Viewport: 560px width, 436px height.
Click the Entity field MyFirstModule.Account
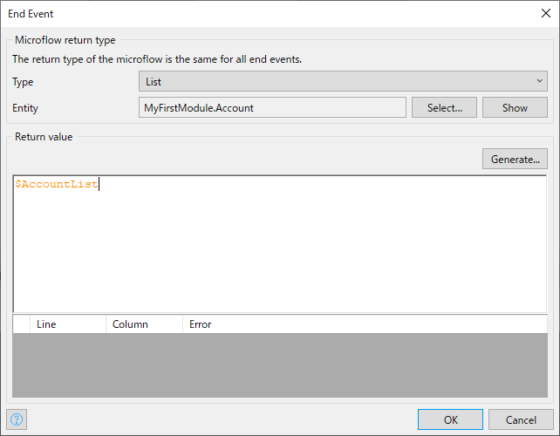point(272,107)
